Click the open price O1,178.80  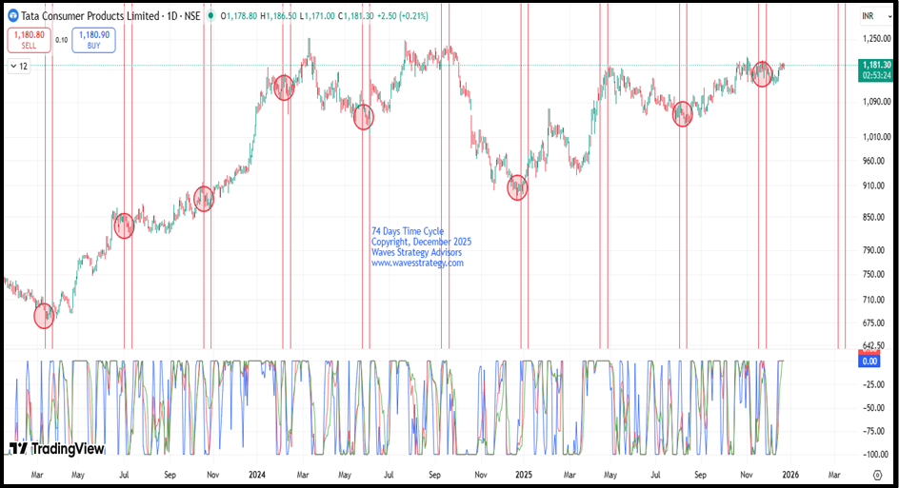(x=239, y=16)
